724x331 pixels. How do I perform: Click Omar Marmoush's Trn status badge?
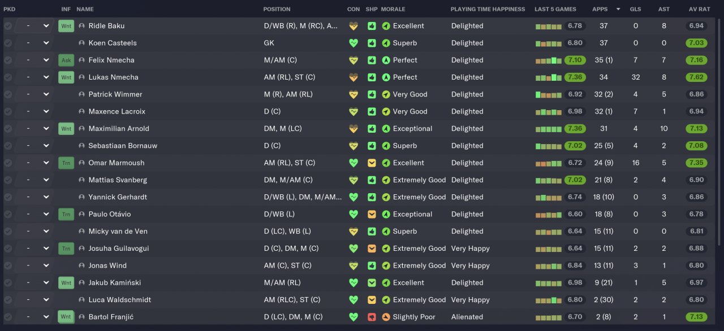(x=66, y=163)
